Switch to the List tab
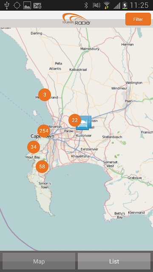153x272 pixels. [x=114, y=261]
